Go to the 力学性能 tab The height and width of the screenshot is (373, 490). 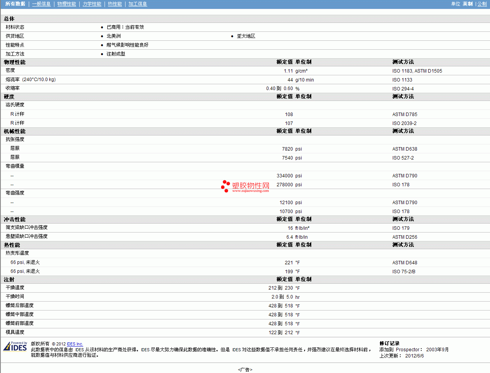(x=92, y=4)
